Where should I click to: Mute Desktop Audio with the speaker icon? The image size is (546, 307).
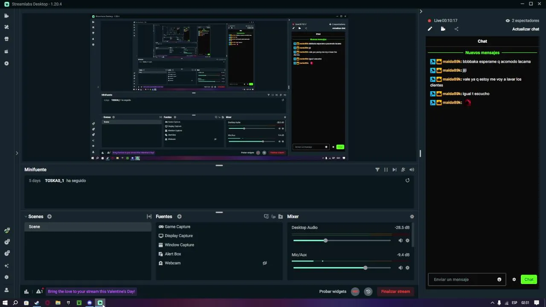(x=400, y=240)
